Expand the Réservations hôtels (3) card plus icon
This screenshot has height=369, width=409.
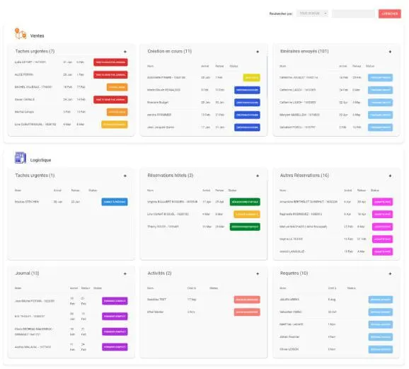coord(258,176)
